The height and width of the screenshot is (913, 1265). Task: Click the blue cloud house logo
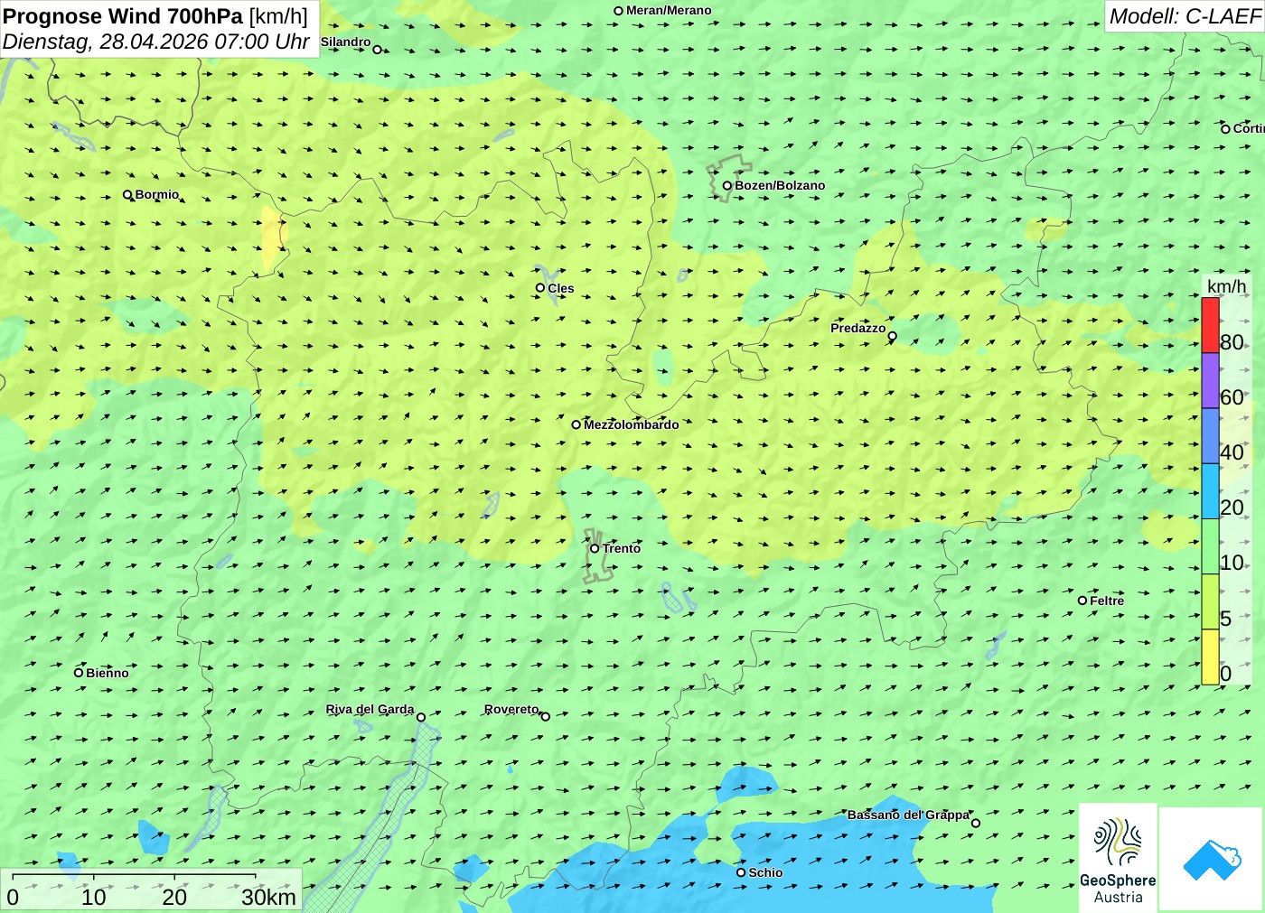pos(1212,859)
